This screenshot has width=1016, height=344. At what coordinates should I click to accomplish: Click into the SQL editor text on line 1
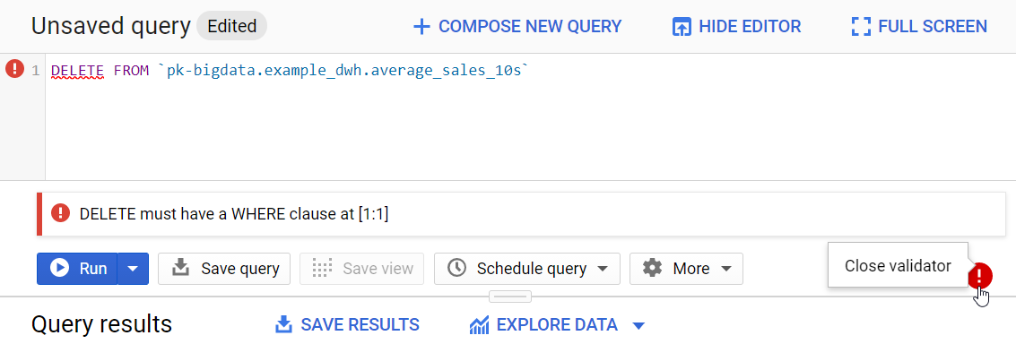click(x=290, y=71)
